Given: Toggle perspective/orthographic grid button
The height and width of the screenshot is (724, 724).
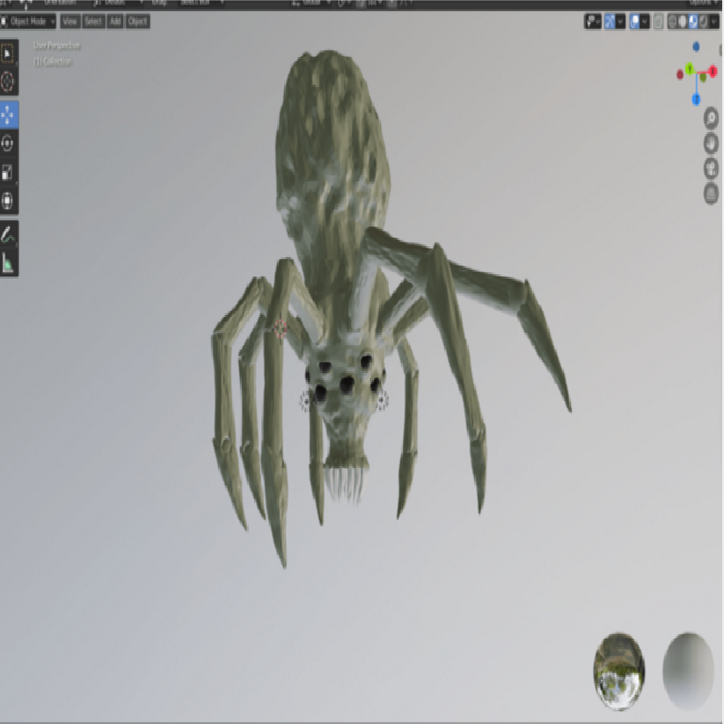Looking at the screenshot, I should click(x=711, y=193).
